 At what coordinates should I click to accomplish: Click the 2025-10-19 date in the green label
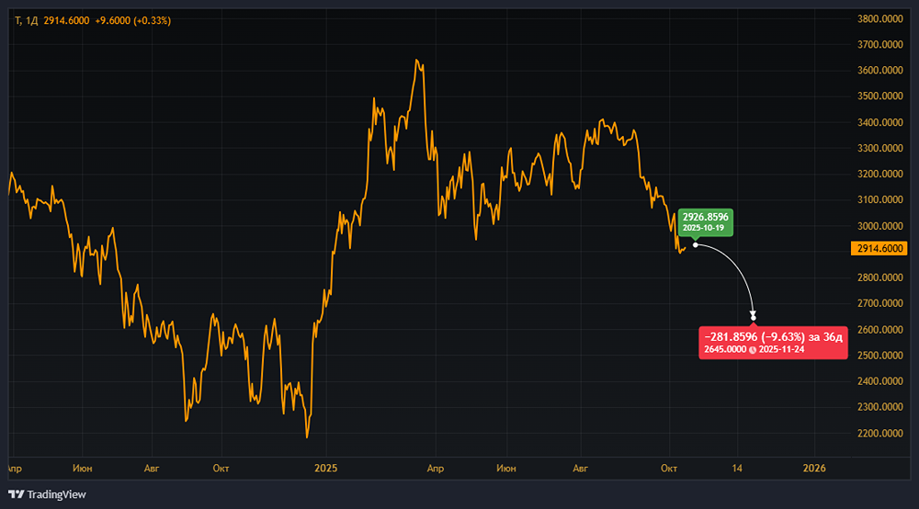pyautogui.click(x=703, y=228)
